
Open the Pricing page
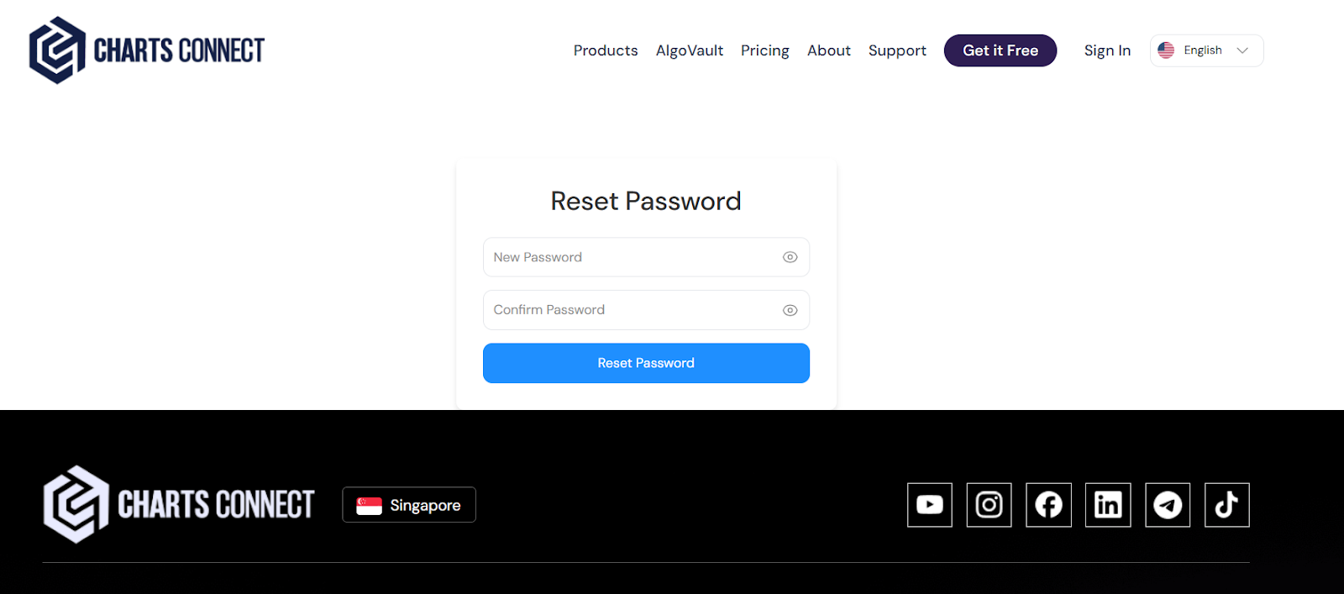click(764, 50)
